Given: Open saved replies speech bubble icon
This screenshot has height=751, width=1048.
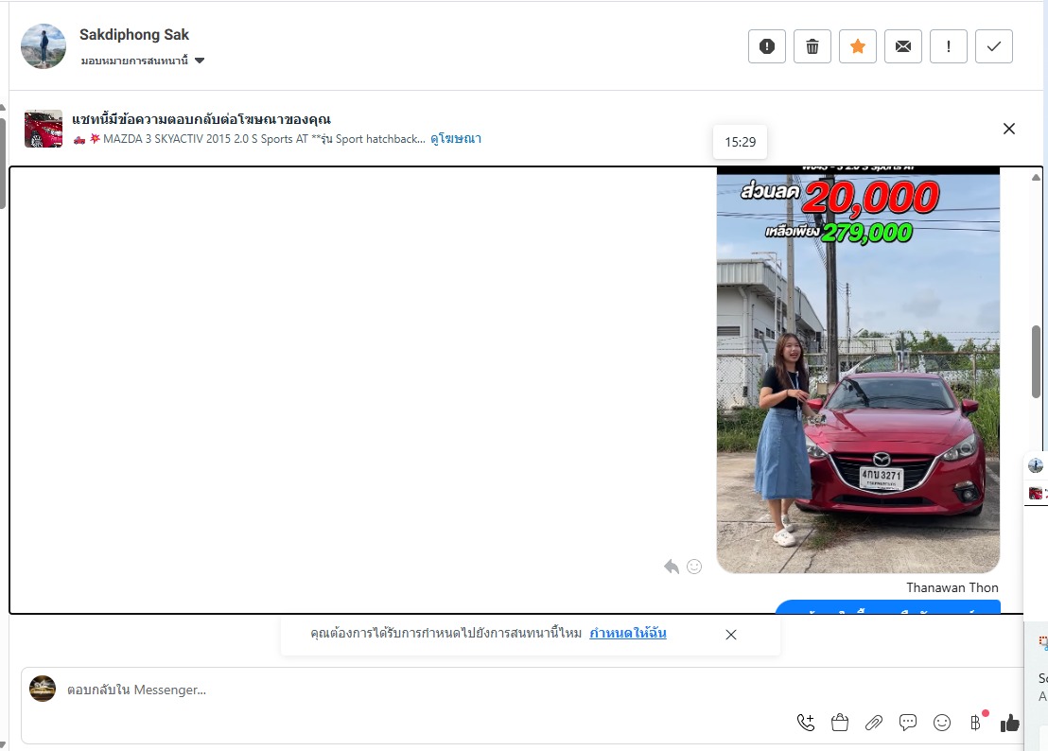Looking at the screenshot, I should [908, 723].
